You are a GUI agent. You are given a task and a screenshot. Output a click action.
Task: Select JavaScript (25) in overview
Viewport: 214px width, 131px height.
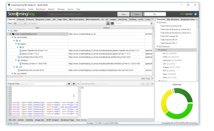[x=172, y=60]
